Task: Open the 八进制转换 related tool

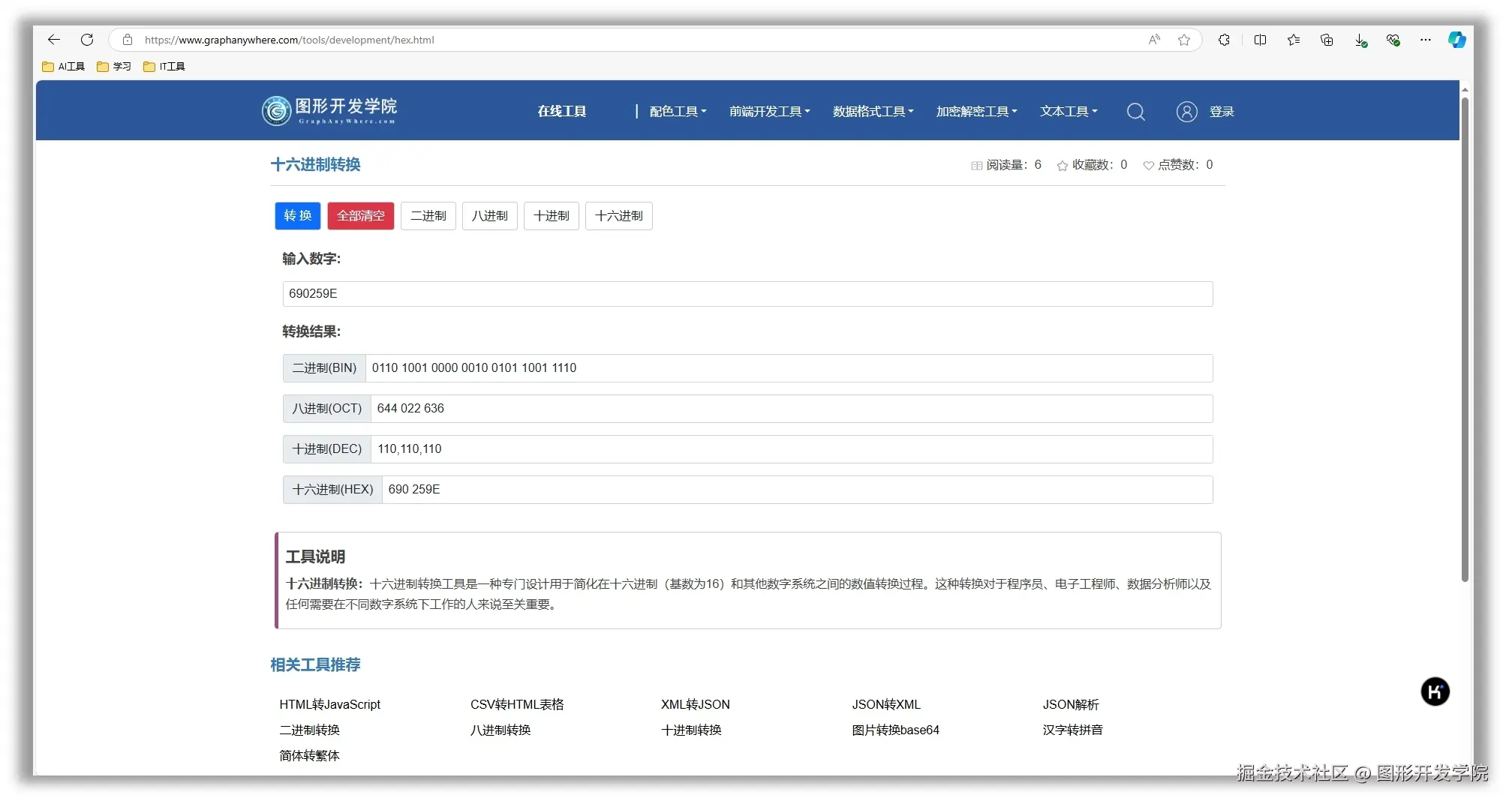Action: pyautogui.click(x=500, y=730)
